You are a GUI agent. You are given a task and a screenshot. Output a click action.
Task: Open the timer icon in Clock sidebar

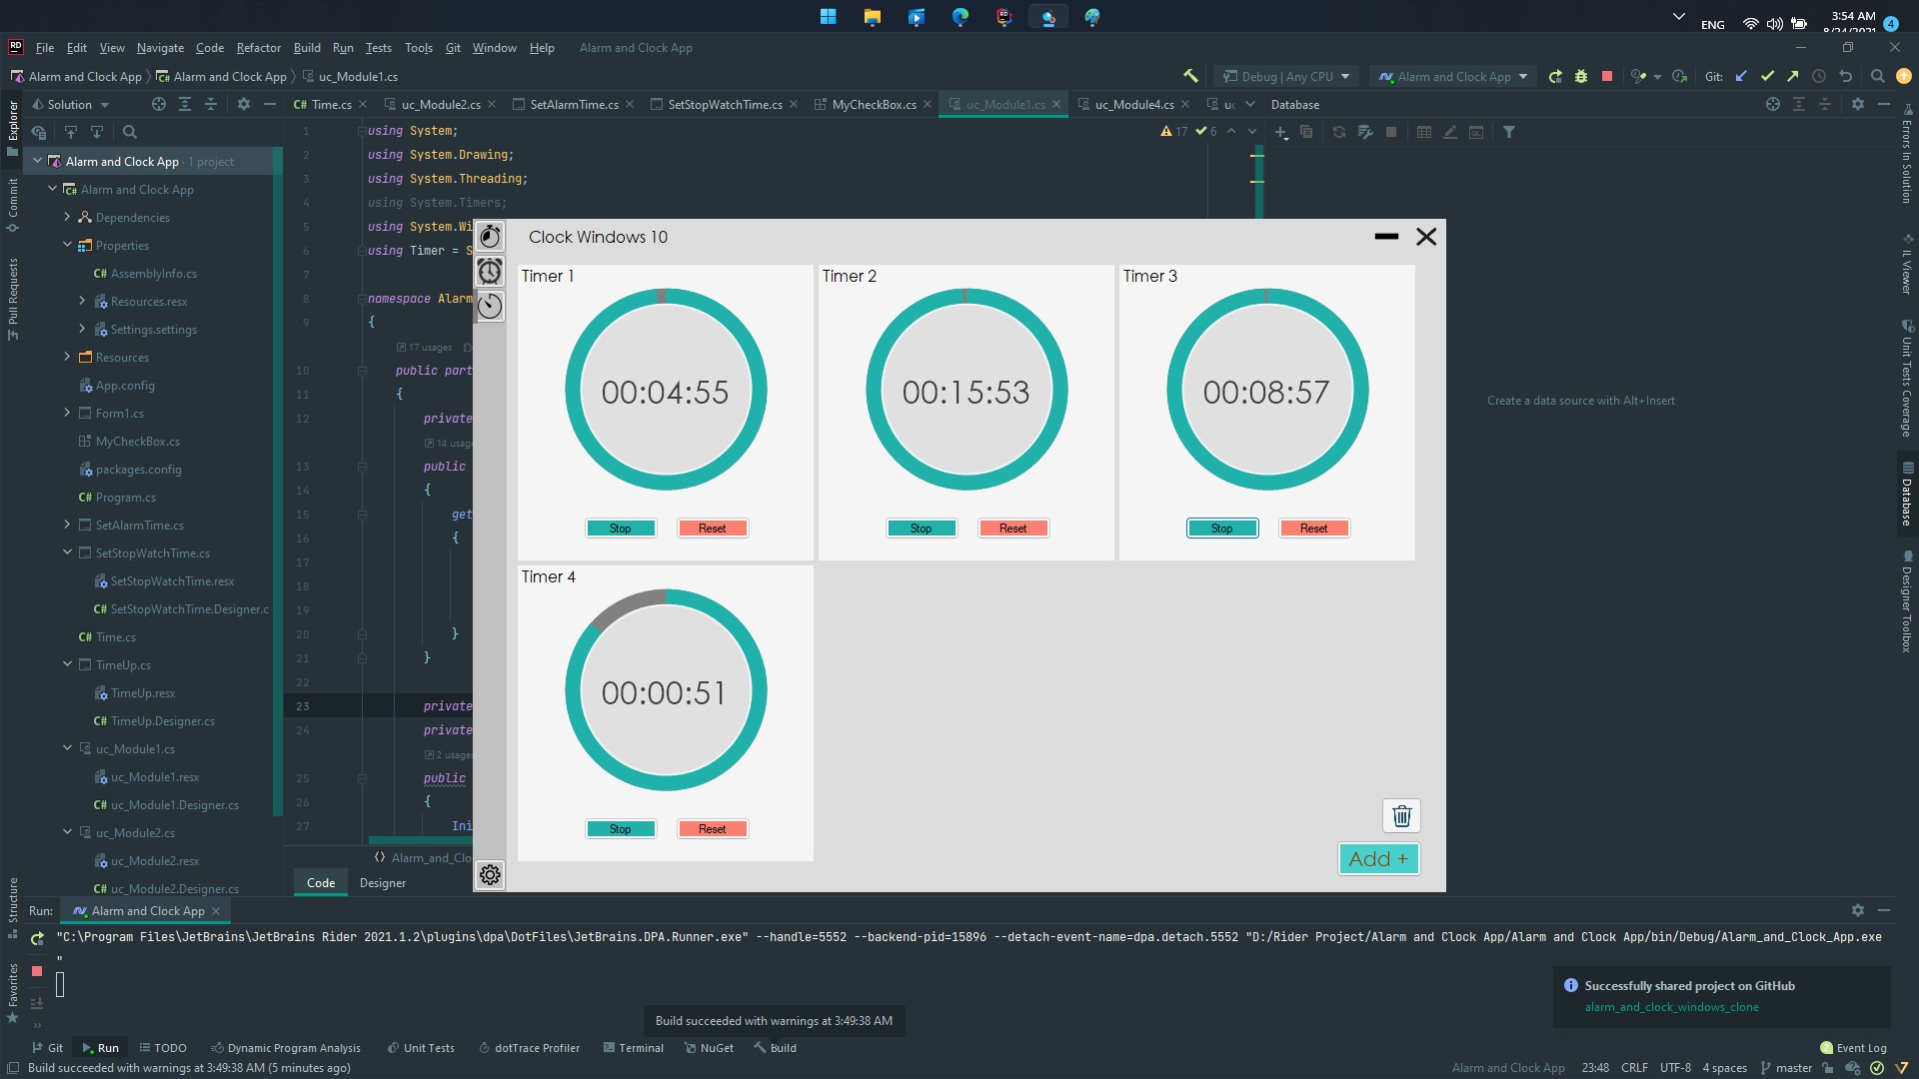(x=490, y=306)
